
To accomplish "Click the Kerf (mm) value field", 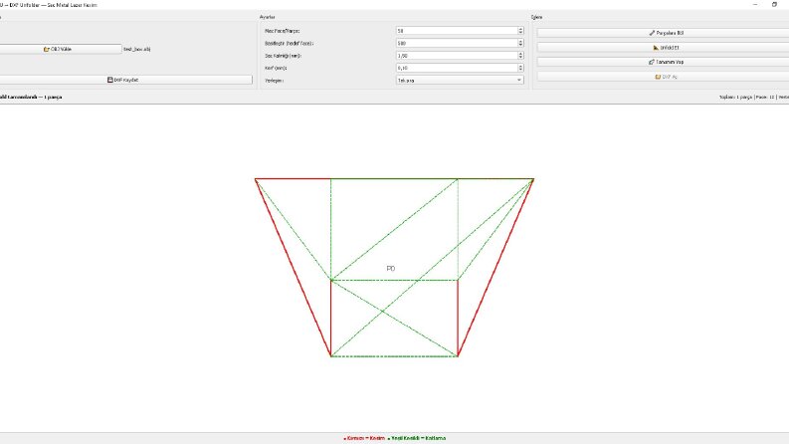I will click(457, 68).
